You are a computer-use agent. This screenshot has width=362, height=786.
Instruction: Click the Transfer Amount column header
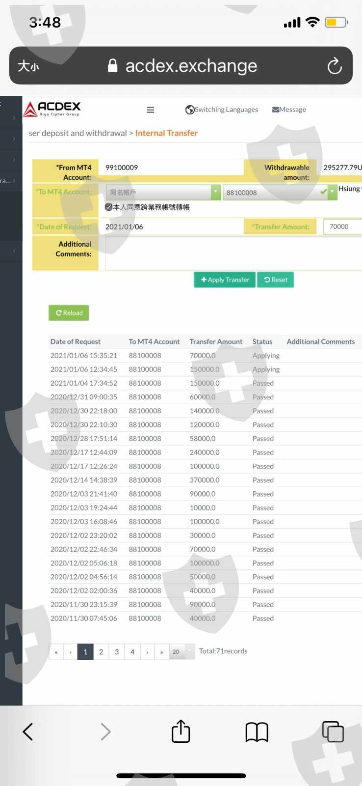click(216, 342)
